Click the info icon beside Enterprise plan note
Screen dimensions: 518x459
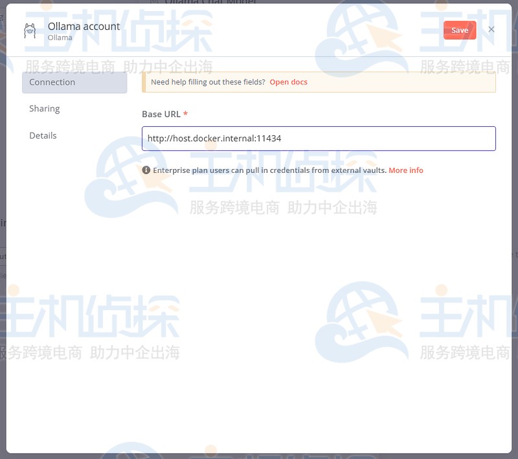(146, 170)
